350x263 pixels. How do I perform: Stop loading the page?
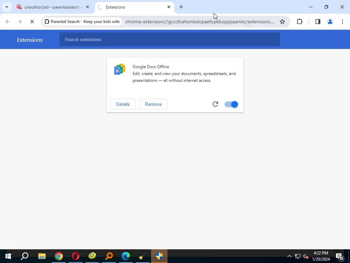[32, 22]
